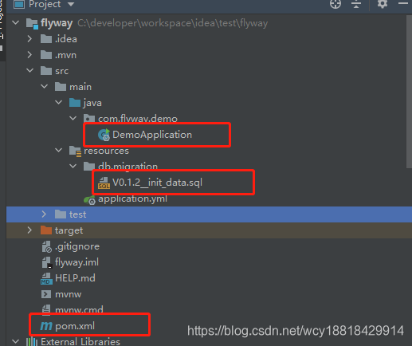This screenshot has height=346, width=412.
Task: Click the main folder icon
Action: [61, 87]
